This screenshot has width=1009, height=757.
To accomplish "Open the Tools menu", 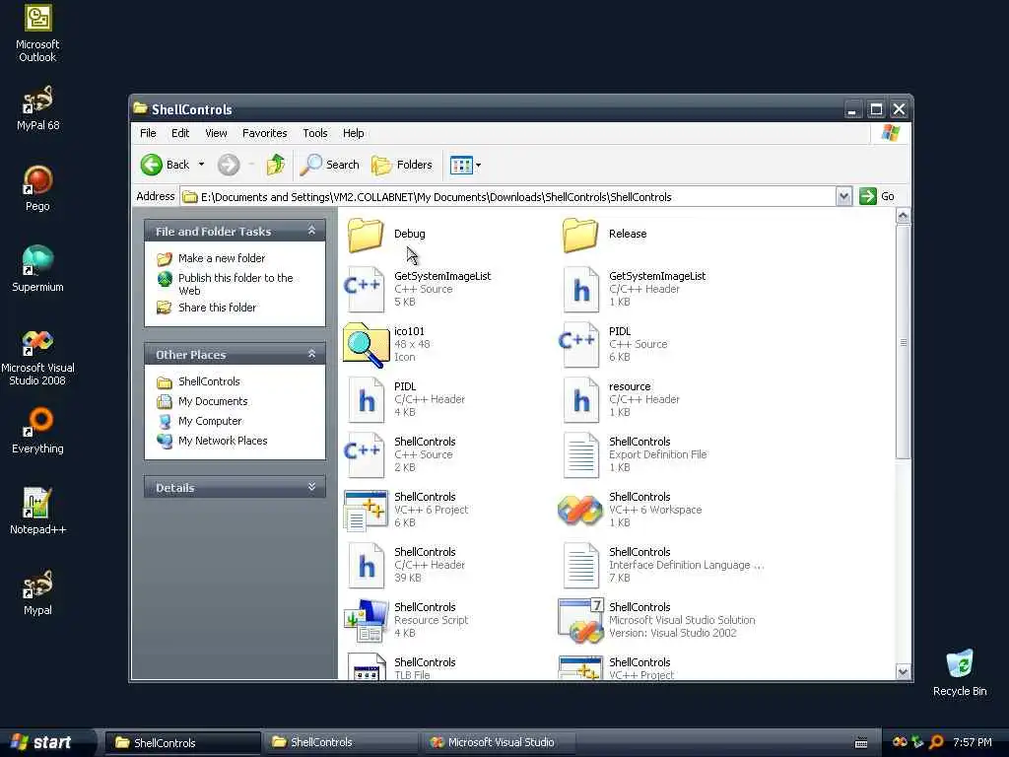I will (x=315, y=133).
